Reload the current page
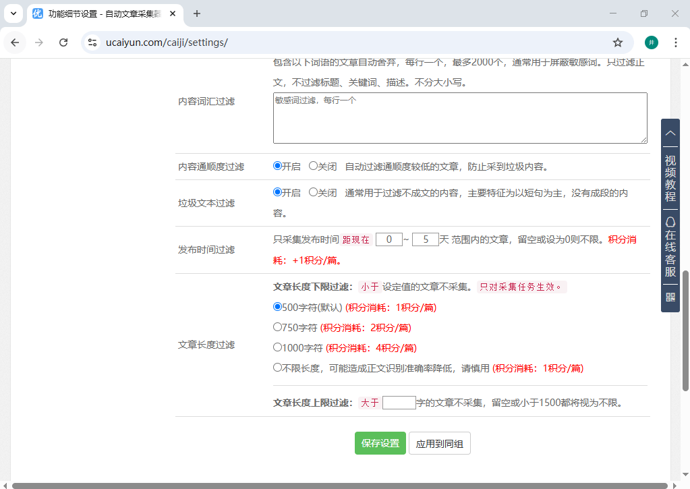This screenshot has height=489, width=690. pyautogui.click(x=63, y=42)
